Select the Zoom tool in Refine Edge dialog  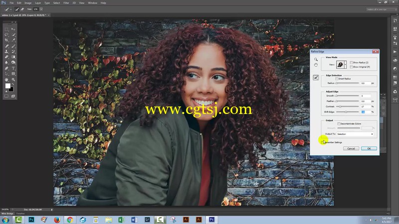click(x=316, y=59)
